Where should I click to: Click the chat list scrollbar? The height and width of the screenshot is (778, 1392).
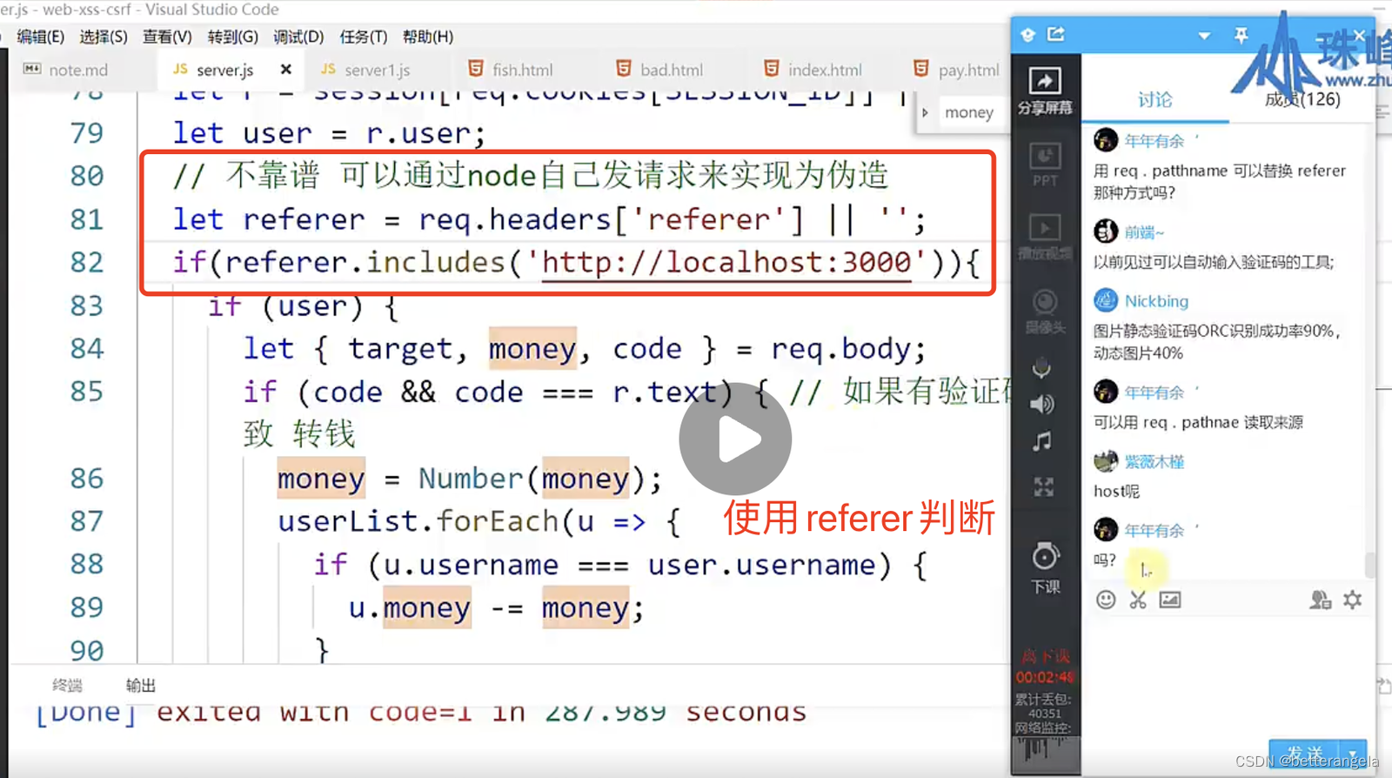(x=1370, y=564)
